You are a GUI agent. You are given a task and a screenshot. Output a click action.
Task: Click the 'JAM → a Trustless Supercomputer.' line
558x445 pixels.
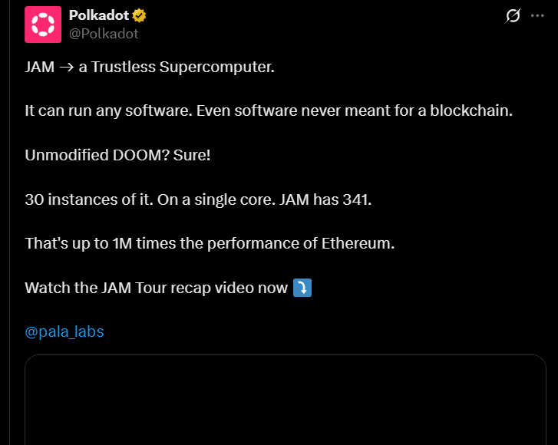(150, 67)
